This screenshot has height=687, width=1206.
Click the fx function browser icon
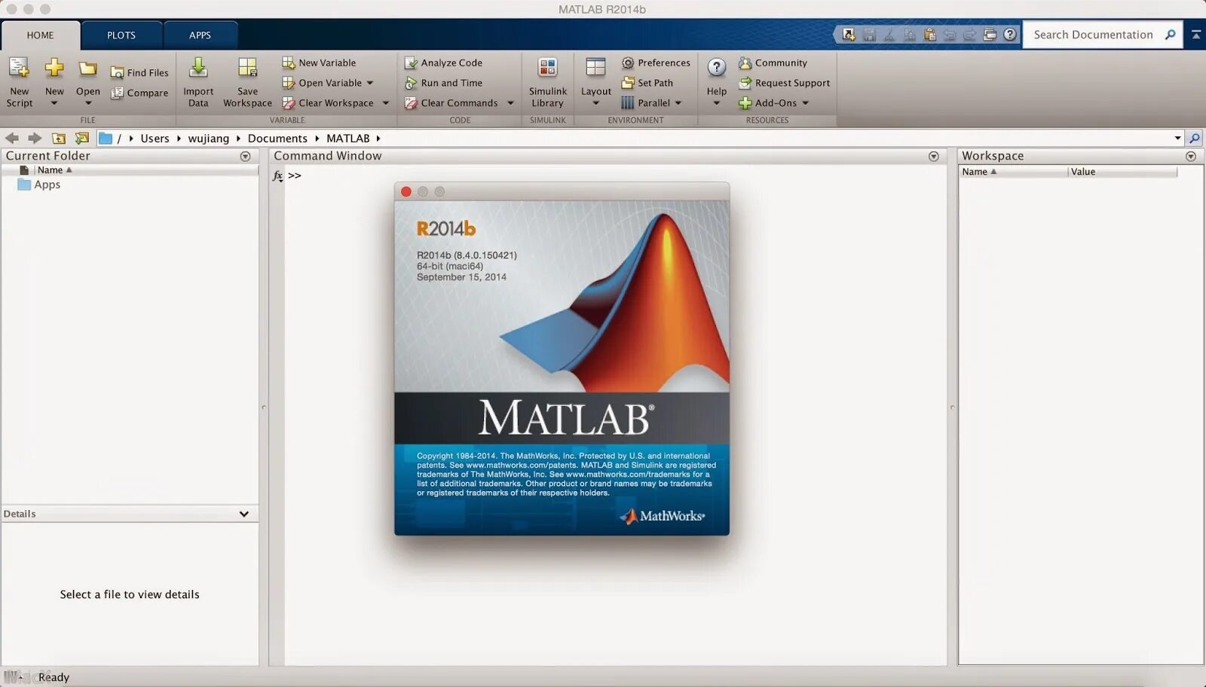click(x=277, y=176)
